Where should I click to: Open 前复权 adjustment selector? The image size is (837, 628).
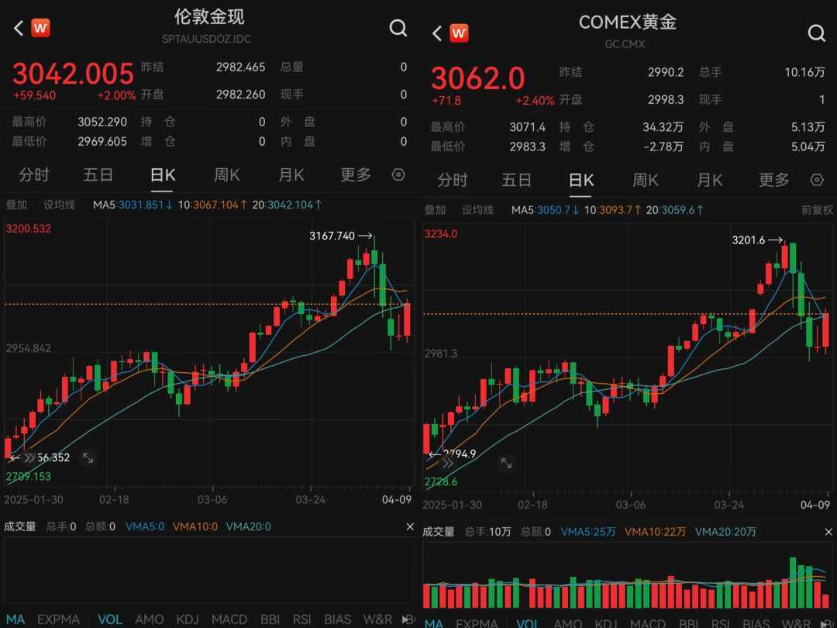[817, 210]
